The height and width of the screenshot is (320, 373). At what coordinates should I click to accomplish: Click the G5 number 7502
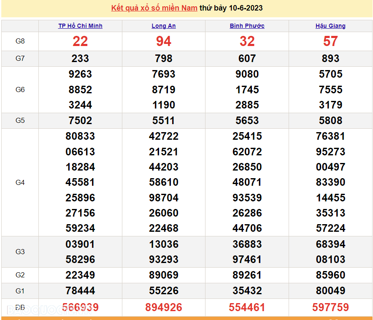click(80, 121)
